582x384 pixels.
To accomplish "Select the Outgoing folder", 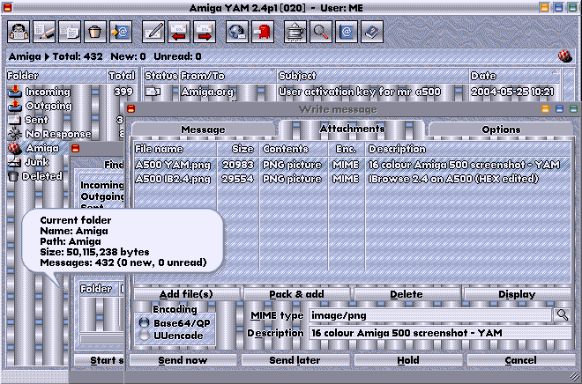I will (48, 106).
